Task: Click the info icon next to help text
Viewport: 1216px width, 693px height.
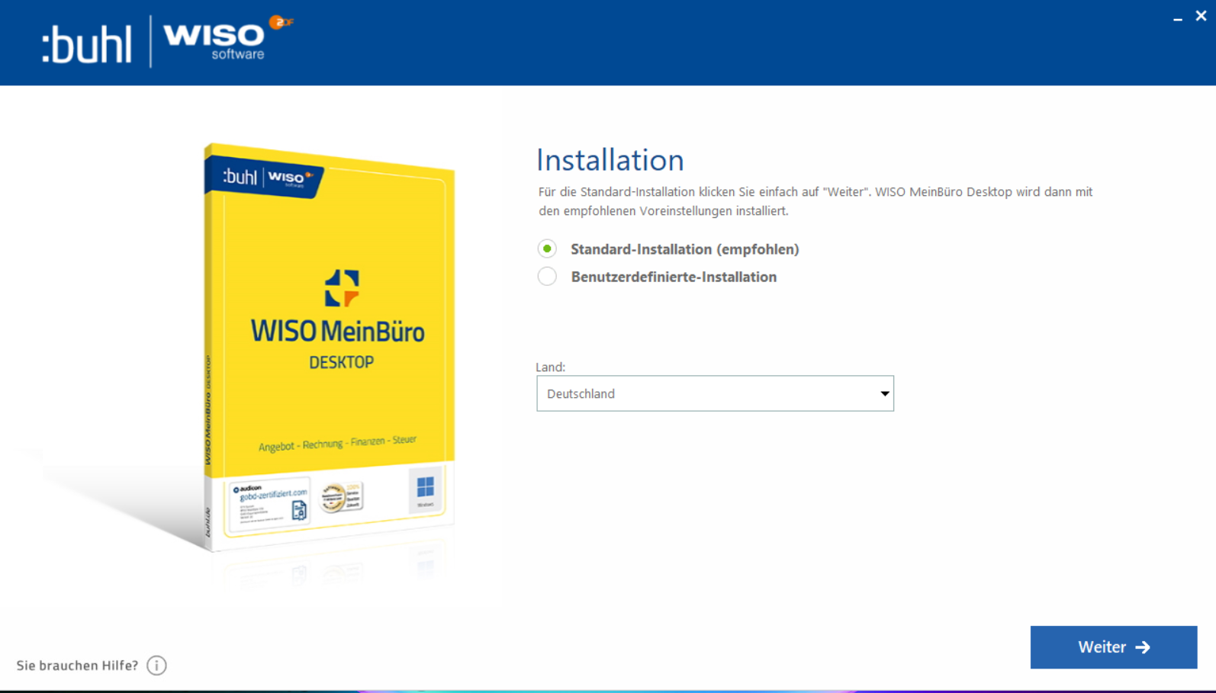Action: tap(156, 666)
